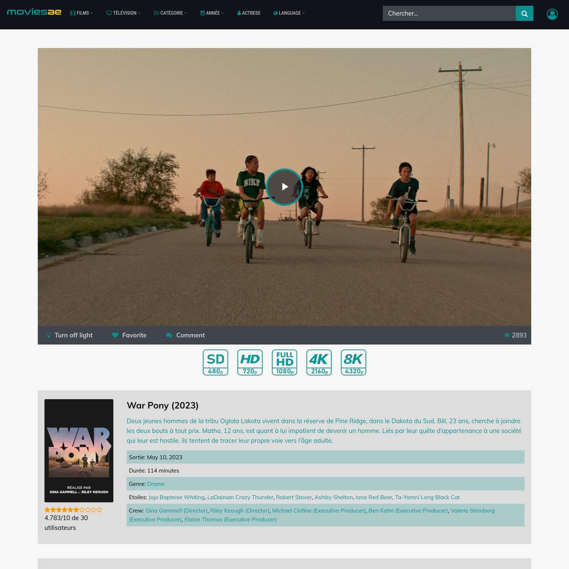The image size is (569, 569).
Task: Add movie to Favorite
Action: pos(129,335)
